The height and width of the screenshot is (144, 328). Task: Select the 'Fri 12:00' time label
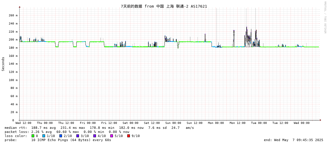point(109,123)
